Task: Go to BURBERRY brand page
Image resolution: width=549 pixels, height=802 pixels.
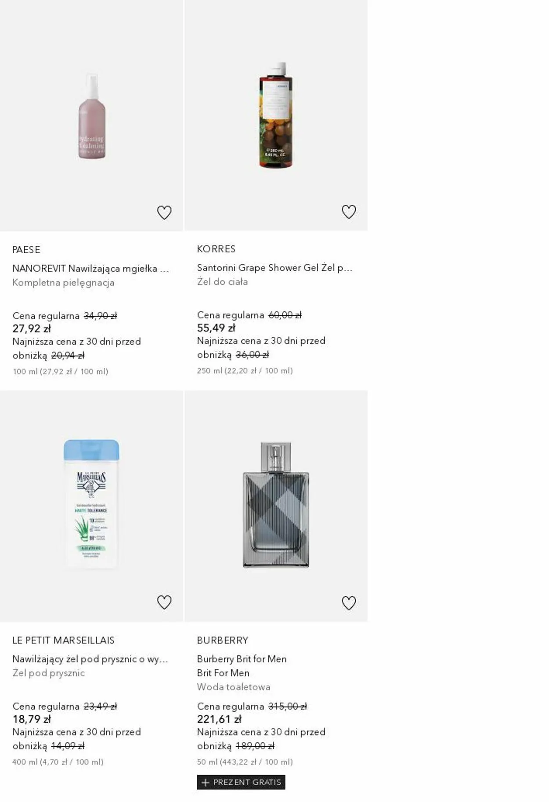Action: 223,640
